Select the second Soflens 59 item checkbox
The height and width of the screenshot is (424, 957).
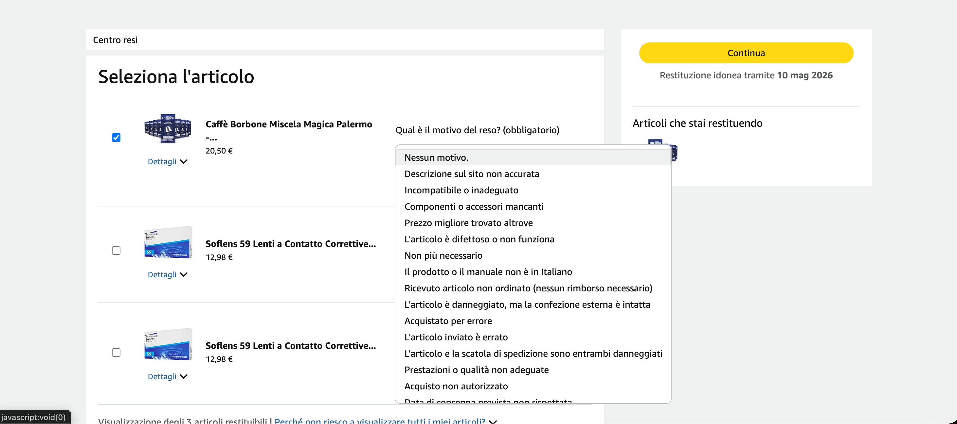[x=116, y=352]
